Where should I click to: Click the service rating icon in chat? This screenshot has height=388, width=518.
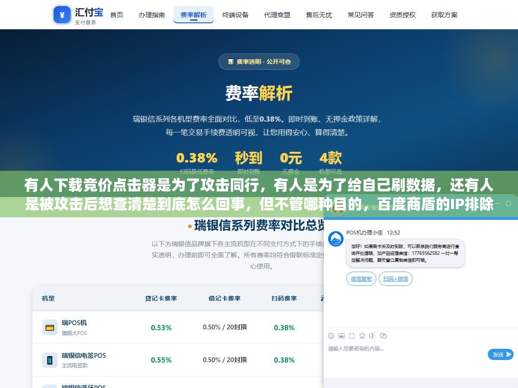[362, 335]
